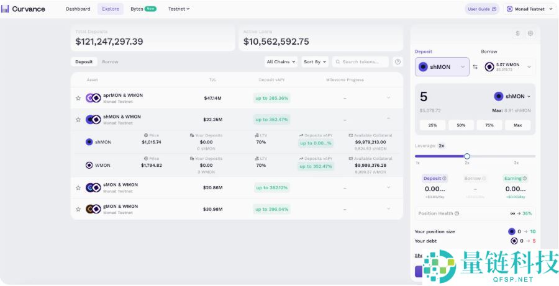Favorite the aprMON & WMON market
559x286 pixels.
click(78, 98)
